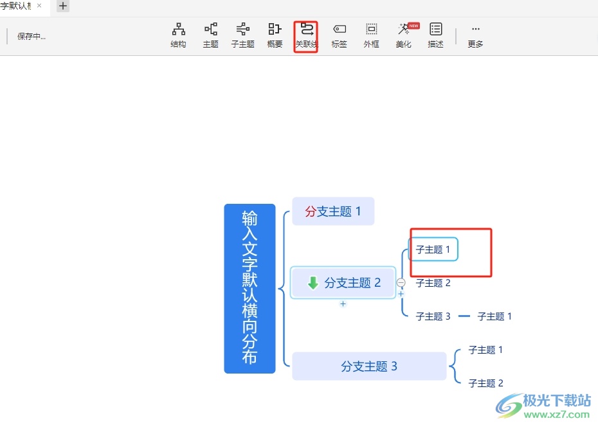
Task: Add a 子主题 subtopic
Action: 243,35
